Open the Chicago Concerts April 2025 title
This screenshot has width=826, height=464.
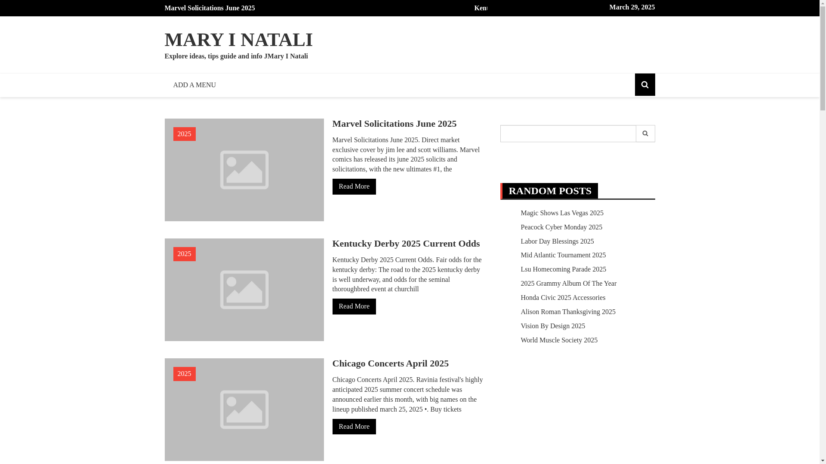click(390, 363)
